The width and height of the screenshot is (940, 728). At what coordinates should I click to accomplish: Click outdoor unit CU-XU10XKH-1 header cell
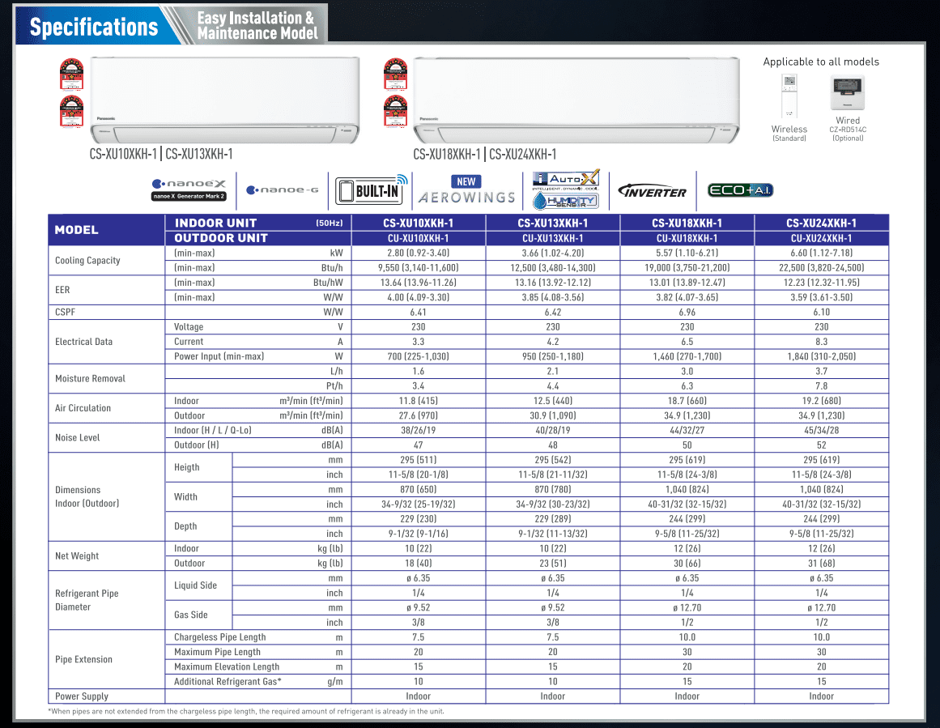(419, 238)
